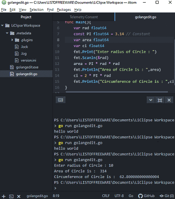175x199 pixels.
Task: Open the Packages menu
Action: point(64,10)
